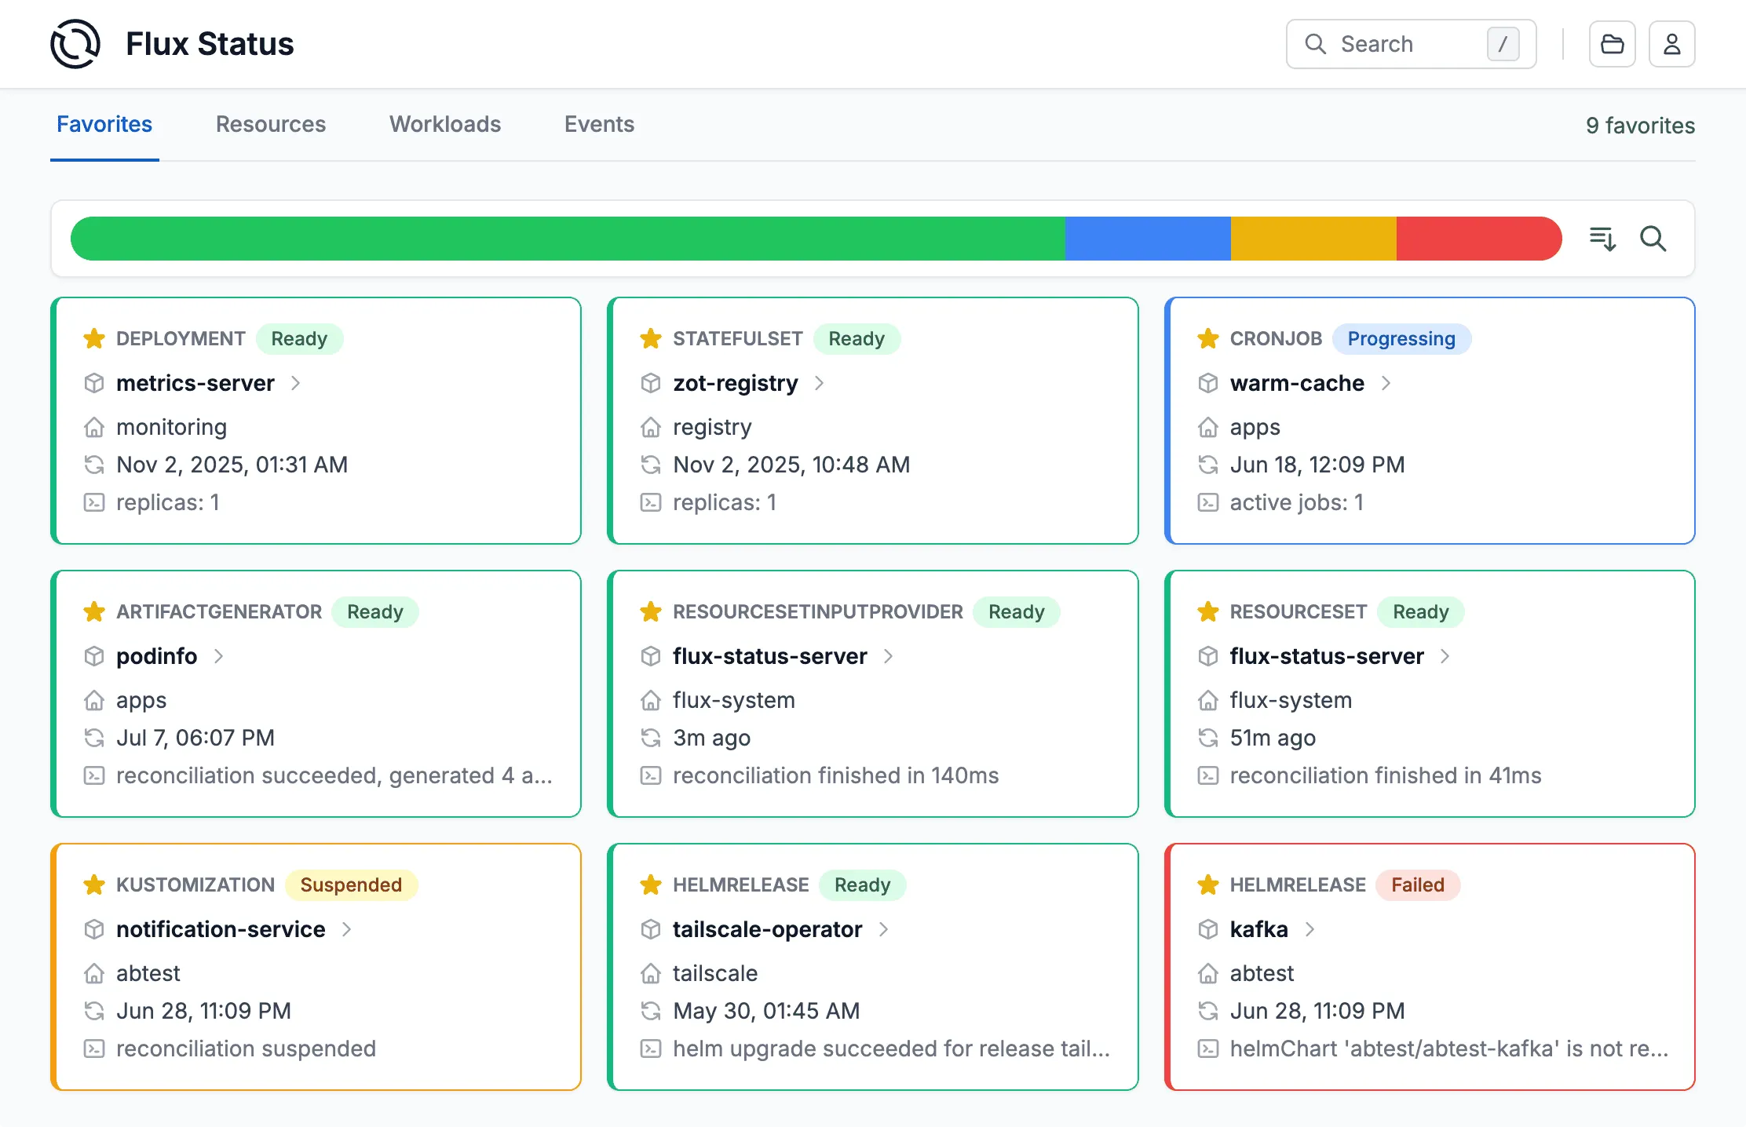The width and height of the screenshot is (1746, 1127).
Task: Click the cube icon beside podinfo
Action: pyautogui.click(x=94, y=656)
